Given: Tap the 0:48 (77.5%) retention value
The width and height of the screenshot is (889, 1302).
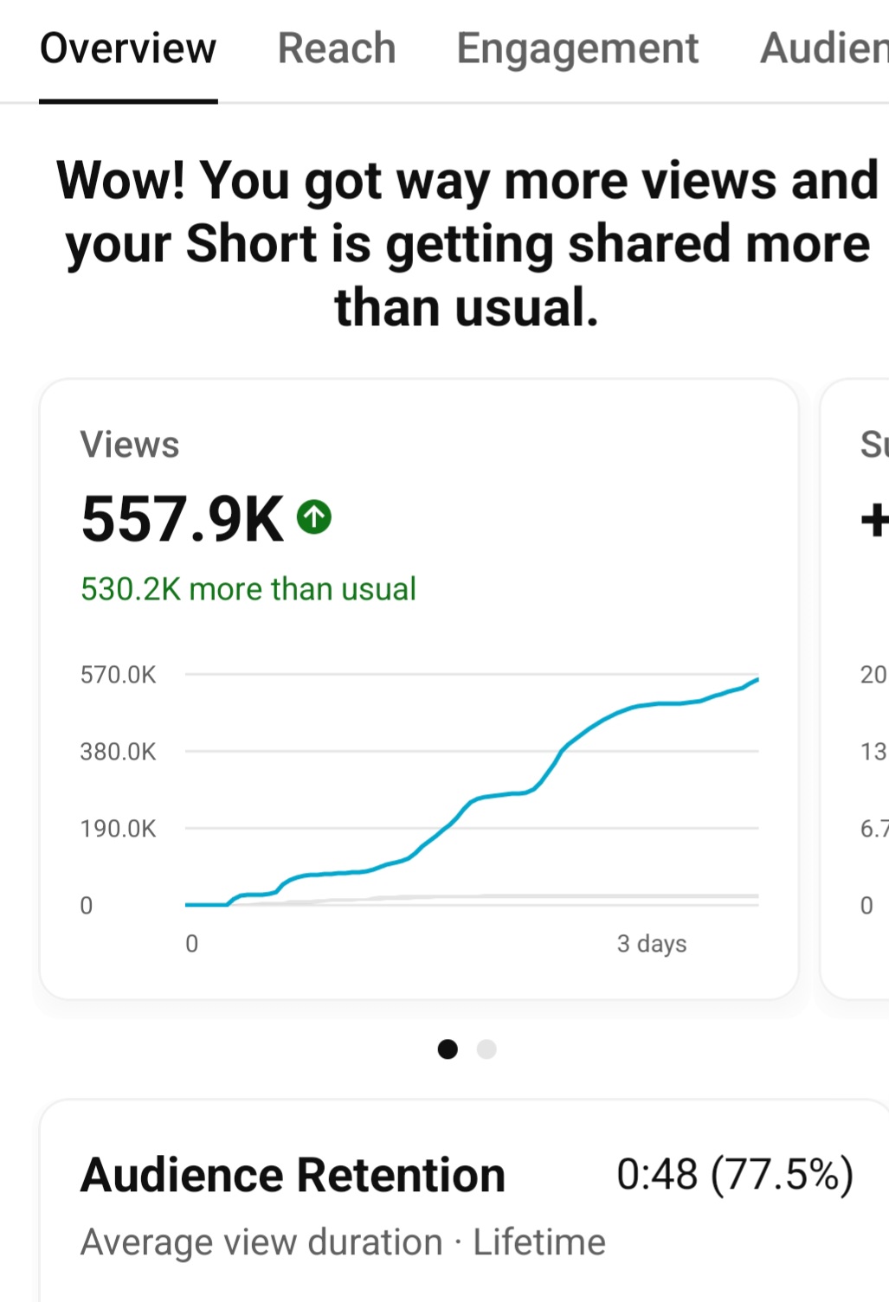Looking at the screenshot, I should (735, 1175).
